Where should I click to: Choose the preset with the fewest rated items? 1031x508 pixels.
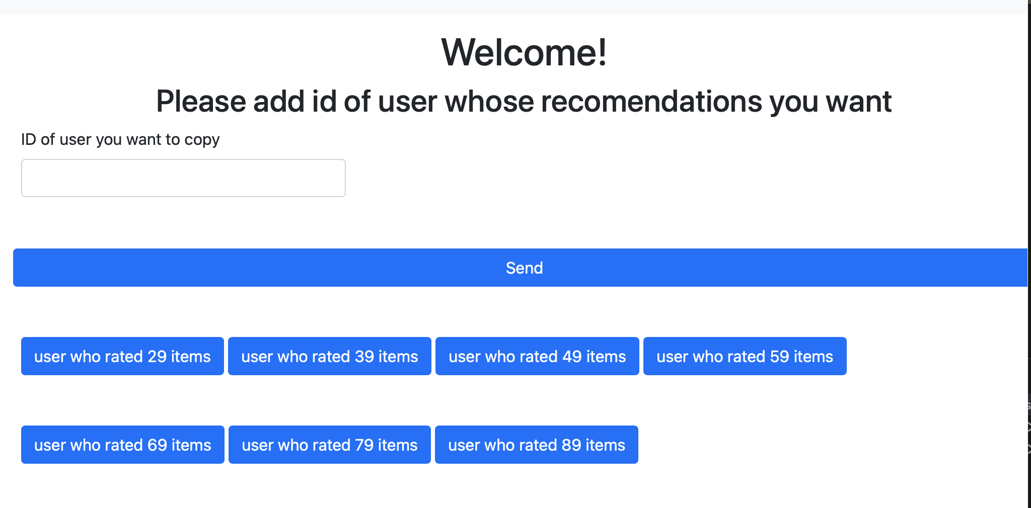[x=122, y=356]
